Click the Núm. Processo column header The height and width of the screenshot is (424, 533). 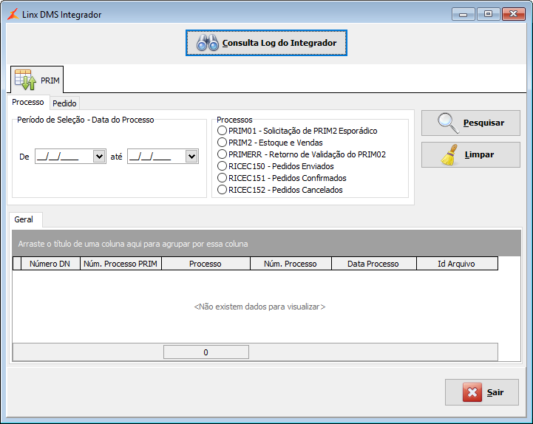click(291, 264)
